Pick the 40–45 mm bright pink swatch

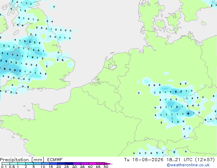[93, 164]
